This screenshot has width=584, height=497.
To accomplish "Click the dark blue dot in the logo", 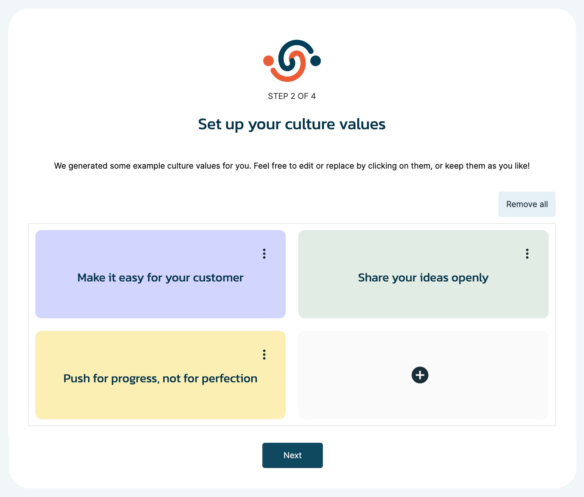I will [316, 61].
